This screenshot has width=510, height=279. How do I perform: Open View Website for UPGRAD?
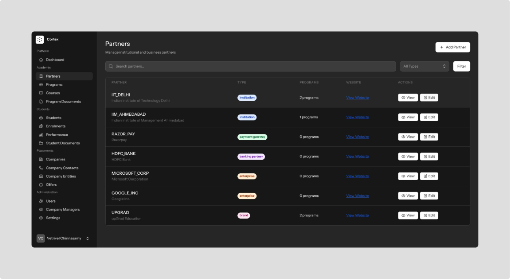click(357, 216)
